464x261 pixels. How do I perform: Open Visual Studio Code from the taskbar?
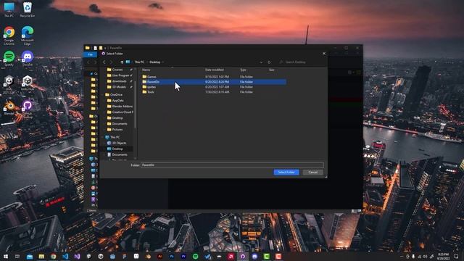click(65, 256)
